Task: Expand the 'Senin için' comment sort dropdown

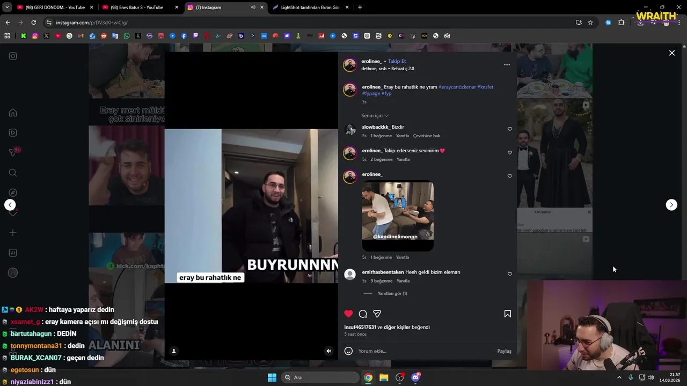Action: 375,116
